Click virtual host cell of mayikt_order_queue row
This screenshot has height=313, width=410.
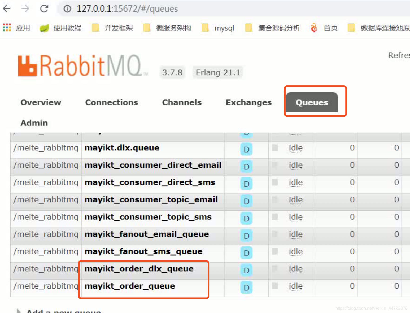coord(46,288)
